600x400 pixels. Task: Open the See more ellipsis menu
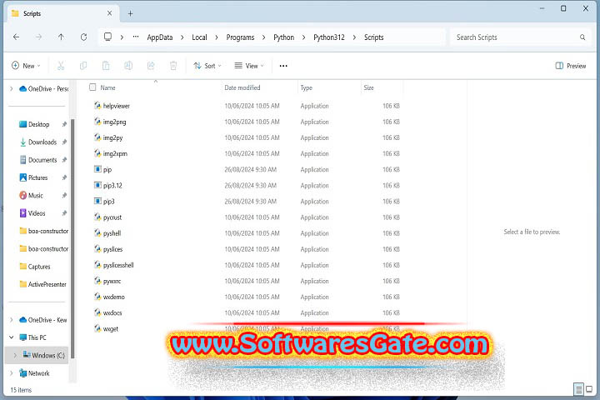(x=283, y=66)
